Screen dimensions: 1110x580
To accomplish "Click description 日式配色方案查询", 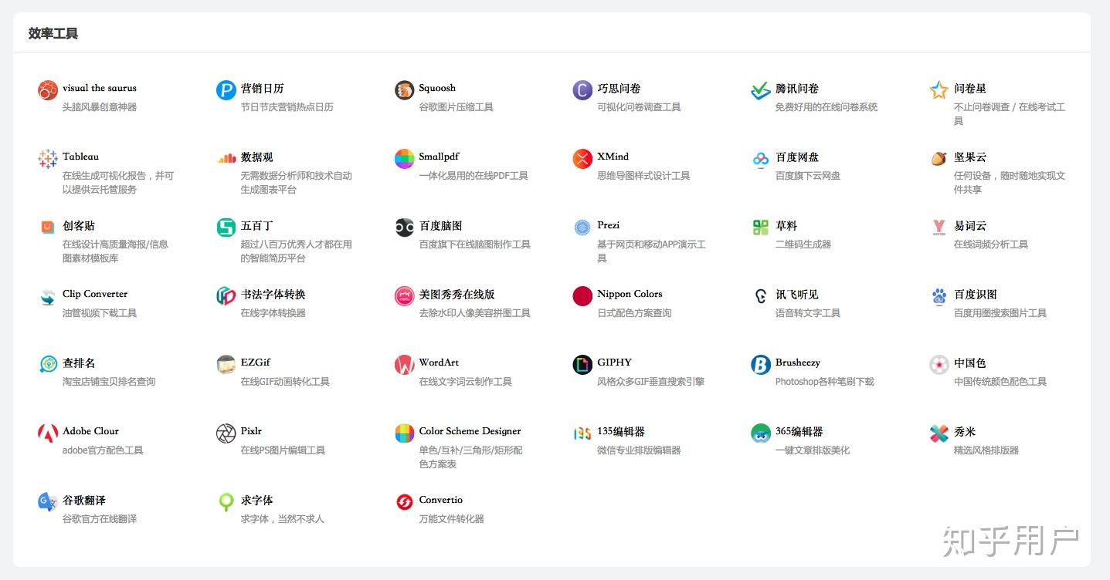I will 634,313.
